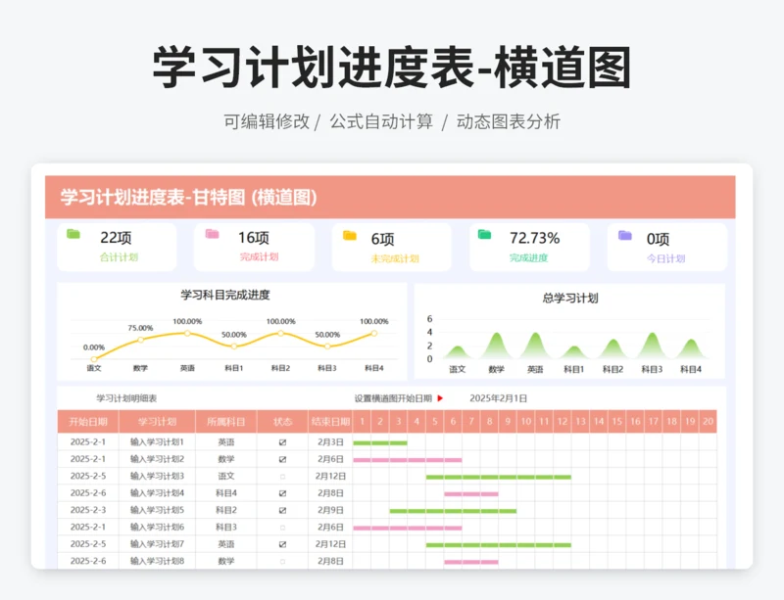Click the 结束日期 column header
784x600 pixels.
(330, 422)
